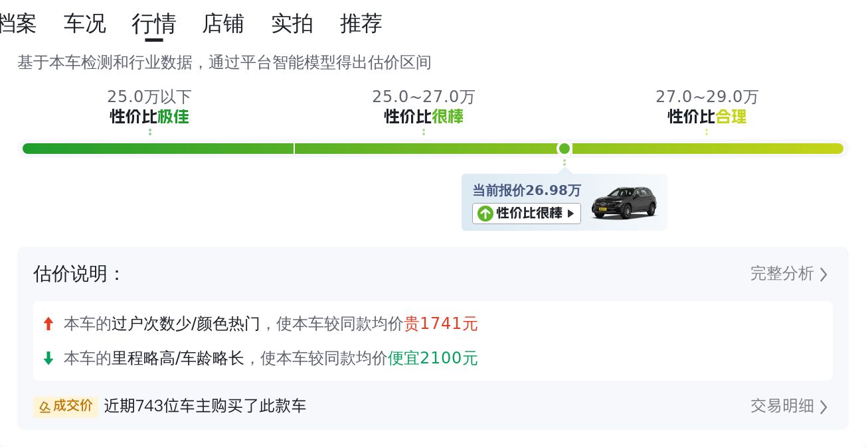Click 近期743位车主购买了此款车 text
866x447 pixels.
coord(205,406)
